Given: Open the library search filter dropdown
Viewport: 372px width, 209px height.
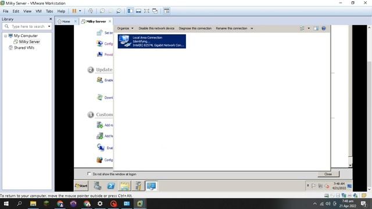Looking at the screenshot, I should [49, 26].
